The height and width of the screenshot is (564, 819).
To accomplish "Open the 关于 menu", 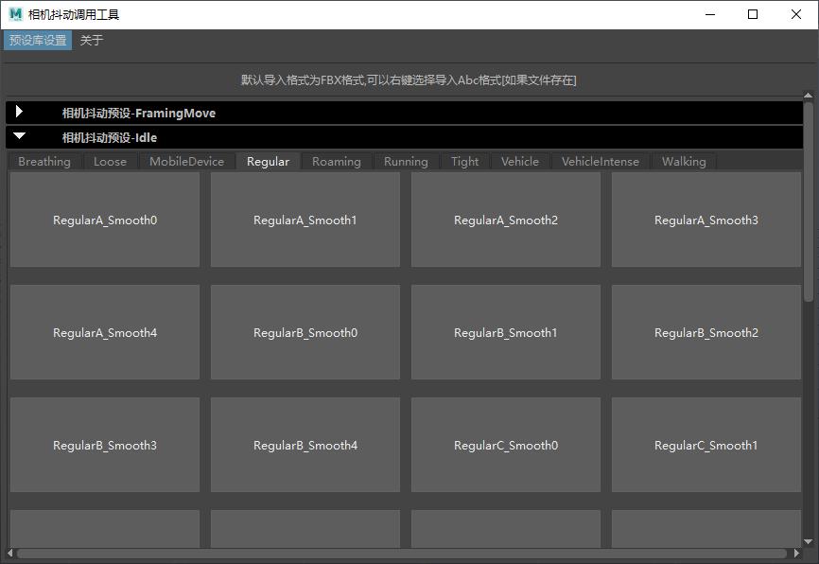I will pos(91,41).
